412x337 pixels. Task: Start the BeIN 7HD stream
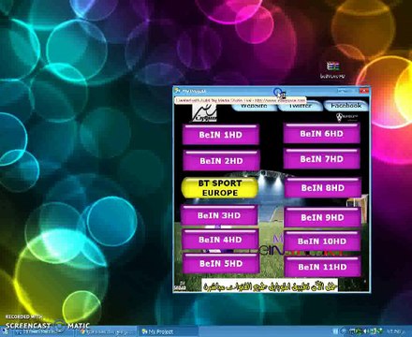point(321,159)
